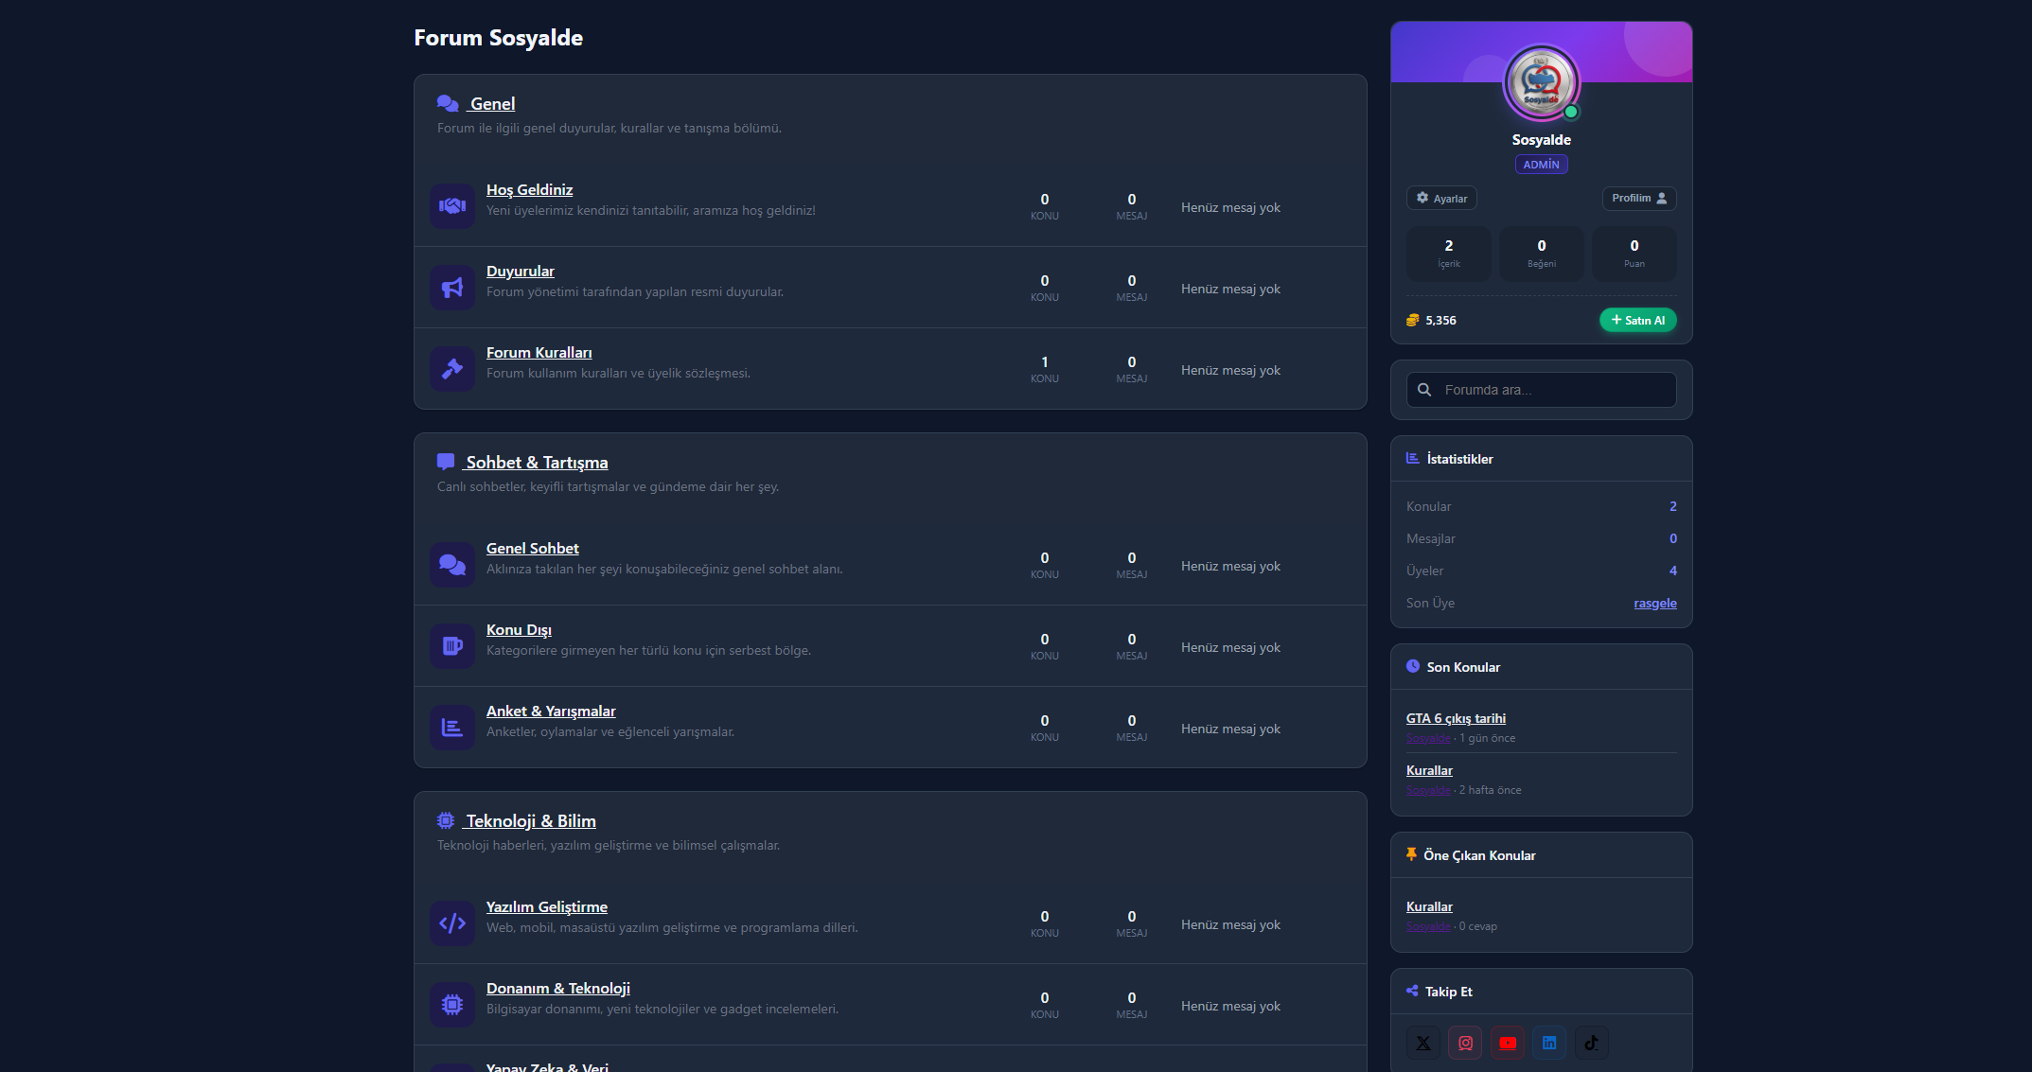Click Sosyalde author link under GTA 6 topic

coord(1428,738)
